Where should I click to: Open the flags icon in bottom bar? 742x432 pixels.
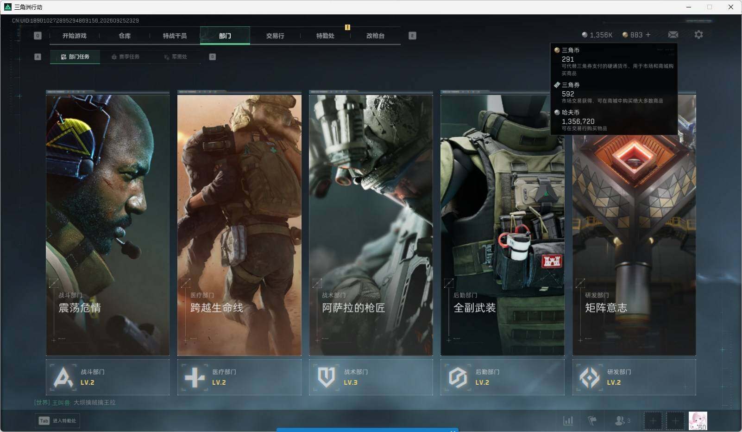pyautogui.click(x=592, y=420)
